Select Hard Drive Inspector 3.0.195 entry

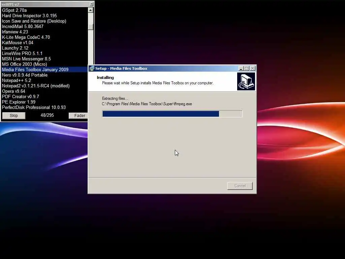pos(45,16)
